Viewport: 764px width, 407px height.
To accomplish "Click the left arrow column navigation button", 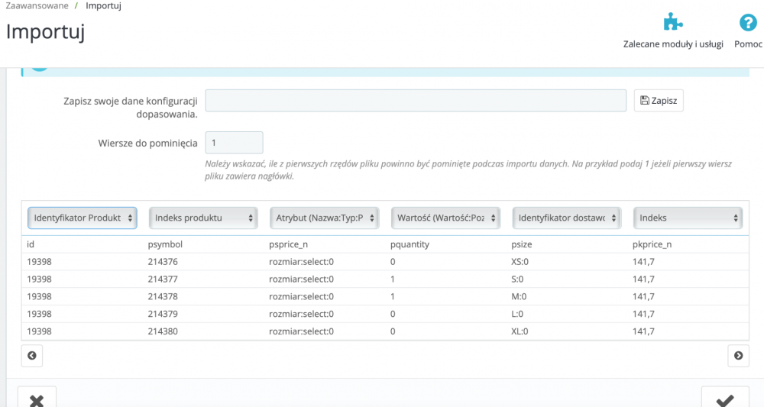I will (32, 355).
